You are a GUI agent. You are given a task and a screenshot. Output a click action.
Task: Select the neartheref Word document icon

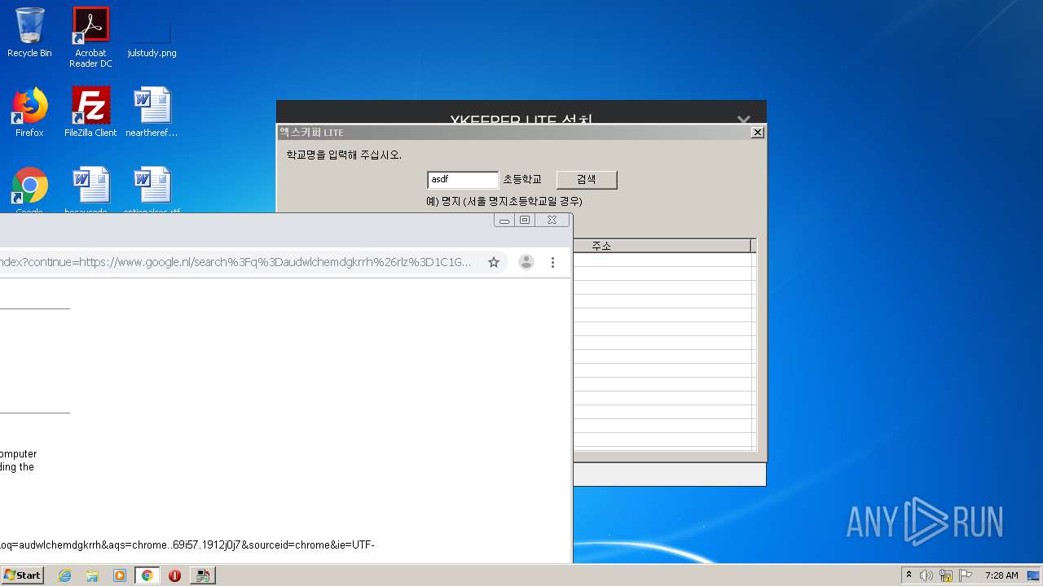pyautogui.click(x=152, y=112)
